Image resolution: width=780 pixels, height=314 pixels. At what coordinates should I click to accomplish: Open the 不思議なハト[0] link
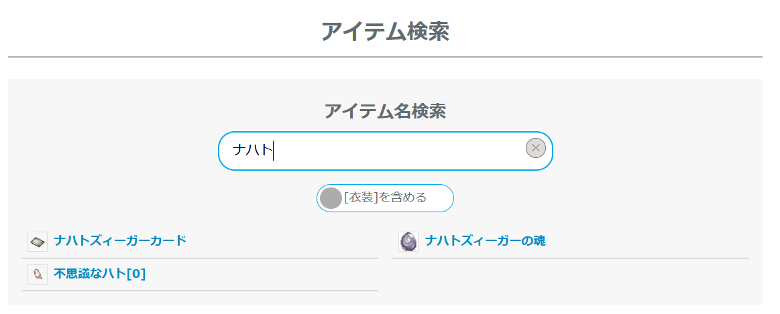click(x=99, y=274)
